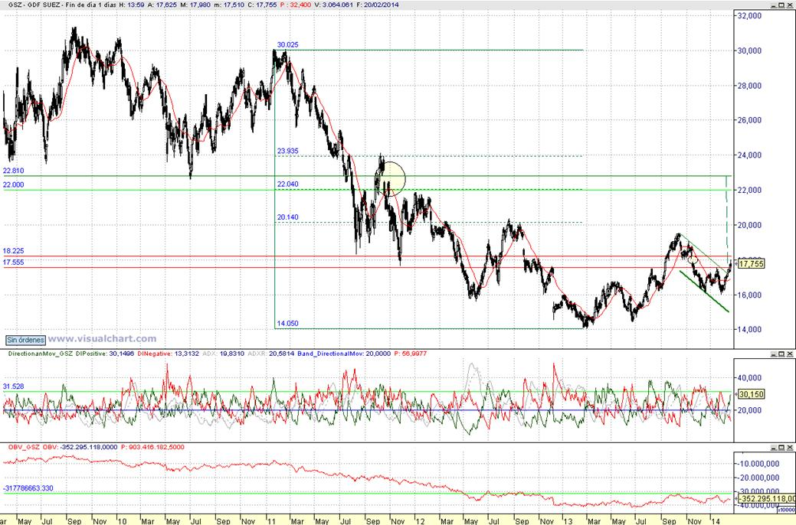Screen dimensions: 796x525
Task: Click the 30.025 high level label
Action: (287, 44)
